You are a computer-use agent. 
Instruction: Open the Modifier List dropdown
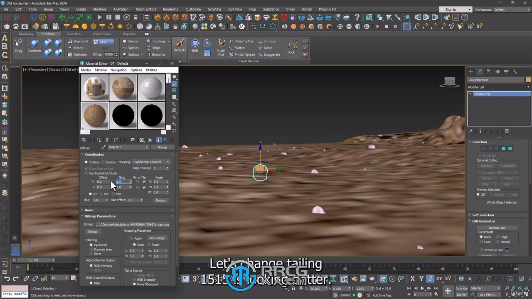pos(499,87)
